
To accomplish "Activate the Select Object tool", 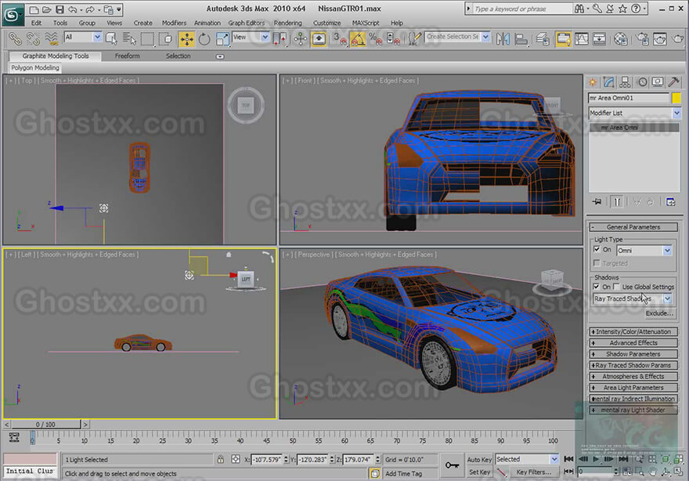I will point(111,39).
